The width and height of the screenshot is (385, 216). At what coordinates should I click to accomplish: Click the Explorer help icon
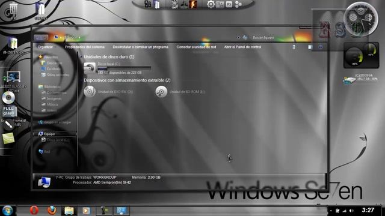[321, 47]
